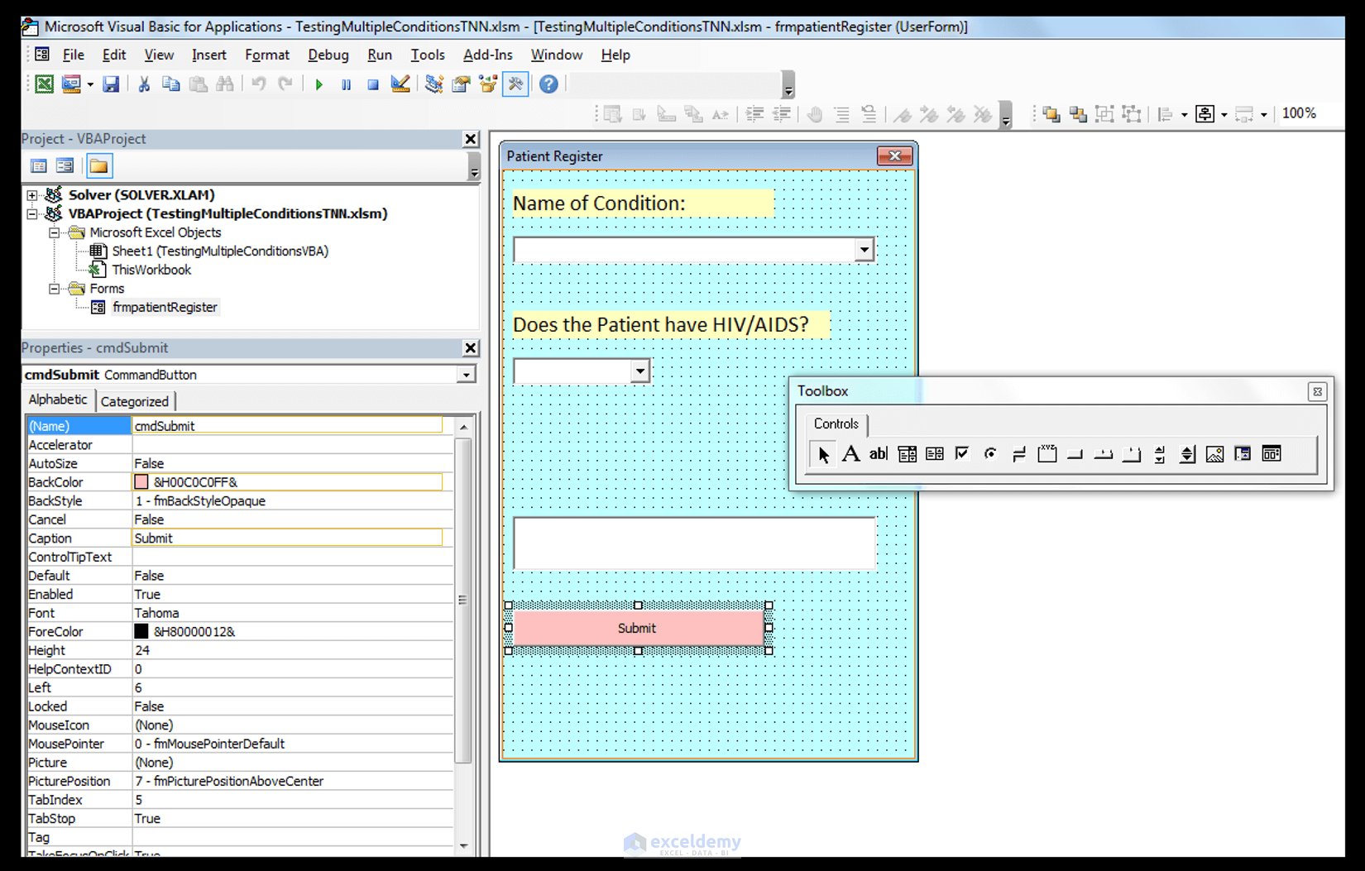The width and height of the screenshot is (1365, 871).
Task: Pick the Label tool in Toolbox
Action: 850,454
